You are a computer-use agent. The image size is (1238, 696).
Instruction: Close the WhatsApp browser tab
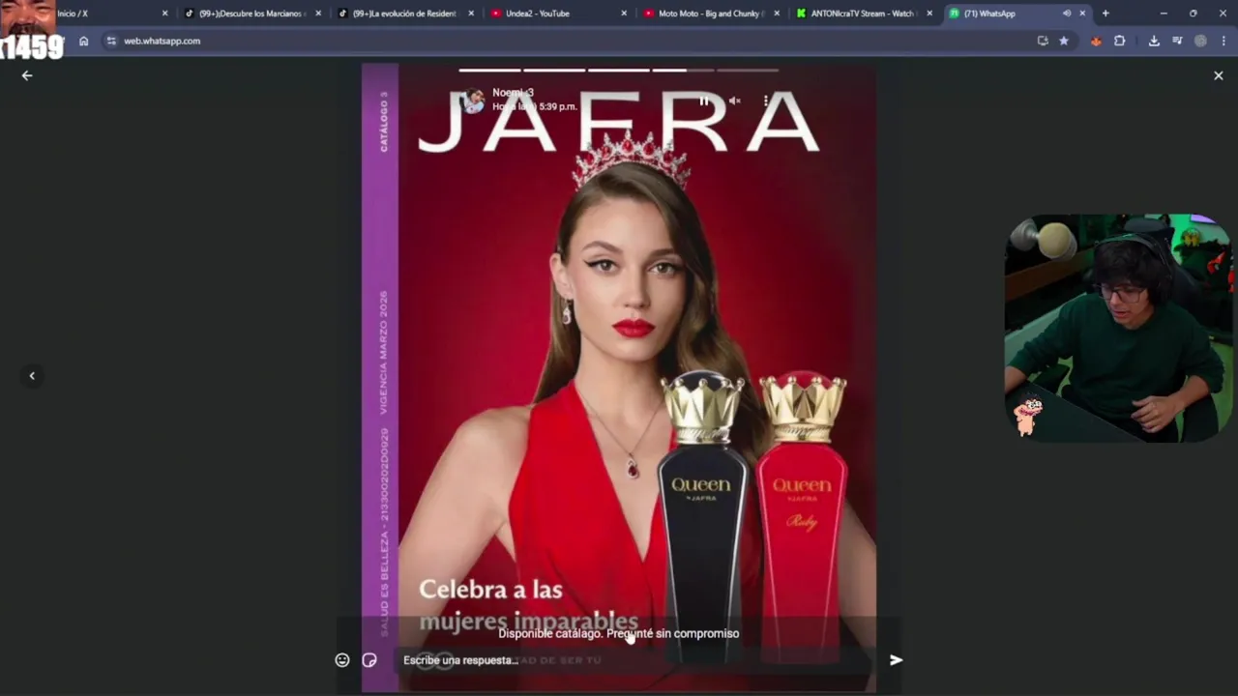[x=1083, y=14]
